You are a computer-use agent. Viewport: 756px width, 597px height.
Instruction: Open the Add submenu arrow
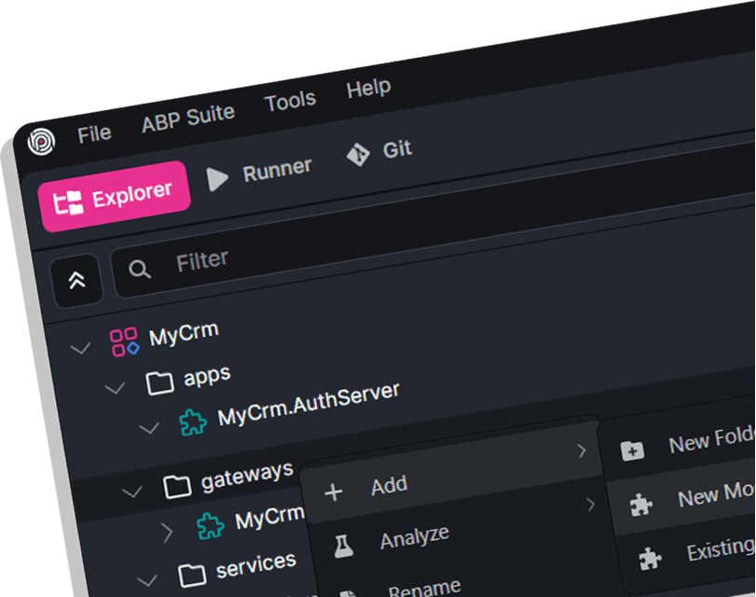pyautogui.click(x=582, y=451)
